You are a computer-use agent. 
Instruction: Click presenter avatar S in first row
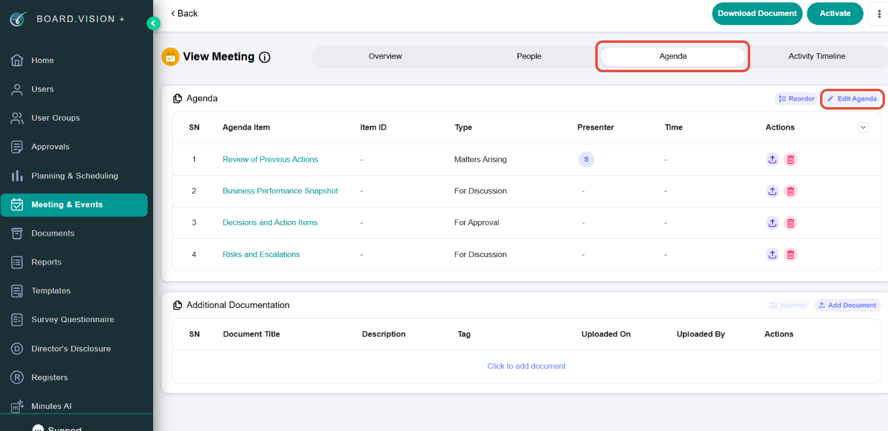pos(586,159)
